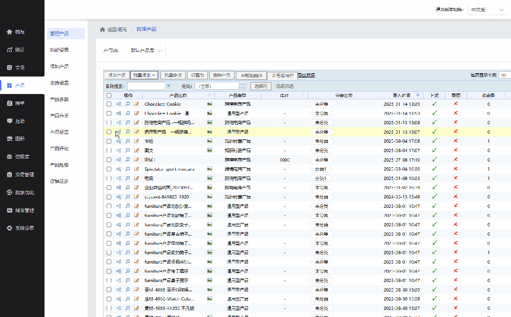
Task: Sort by 录入时间 column header
Action: pos(401,95)
